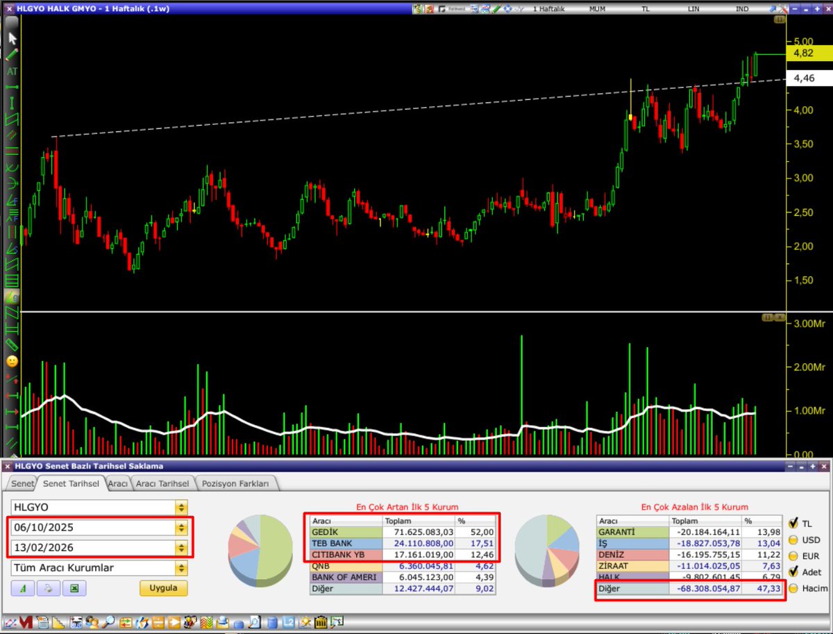This screenshot has height=634, width=833.
Task: Open the magnifying glass search icon
Action: 108,622
